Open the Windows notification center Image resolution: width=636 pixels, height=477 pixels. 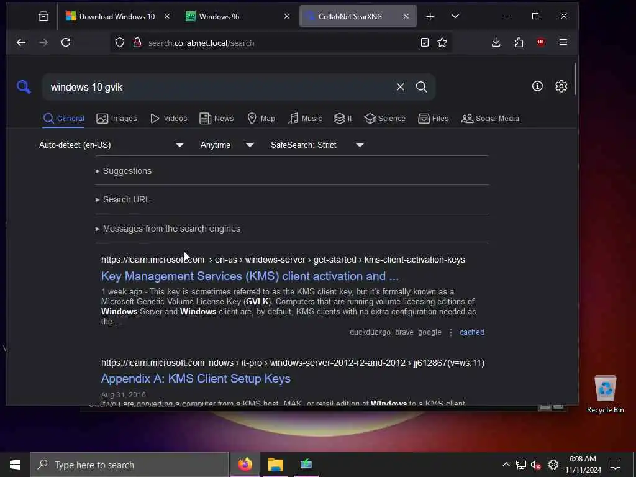[x=616, y=465]
